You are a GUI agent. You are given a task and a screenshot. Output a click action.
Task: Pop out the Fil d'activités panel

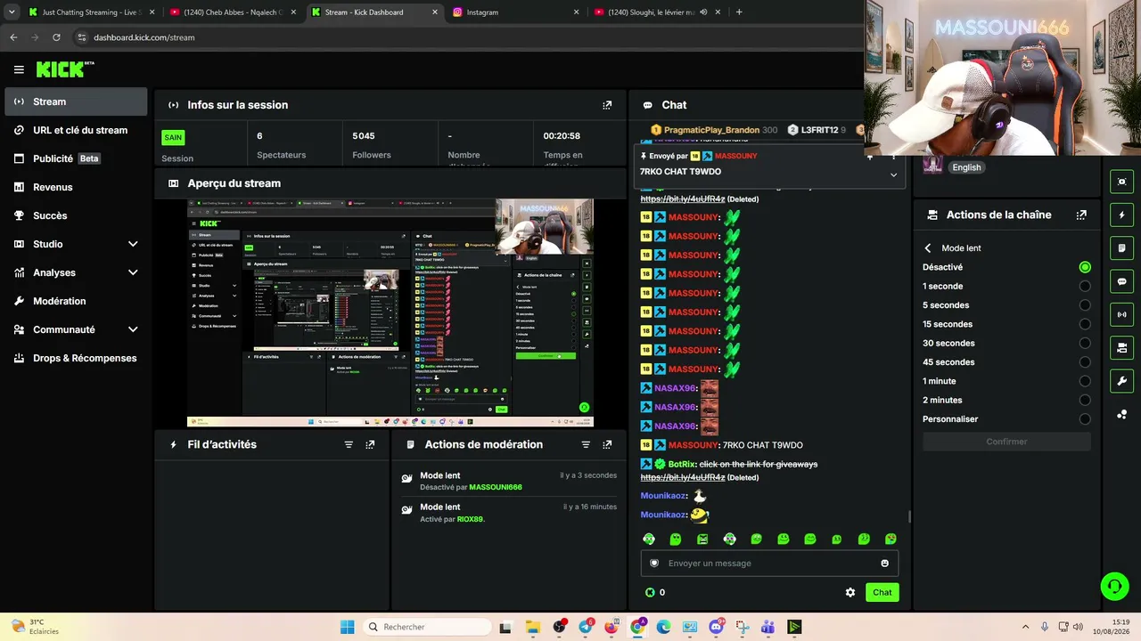click(370, 444)
